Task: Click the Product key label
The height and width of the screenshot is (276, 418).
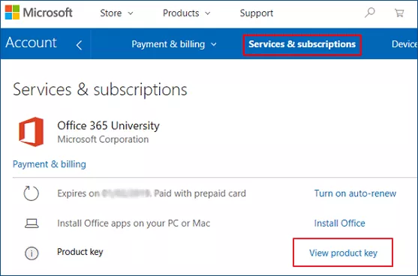Action: 80,252
